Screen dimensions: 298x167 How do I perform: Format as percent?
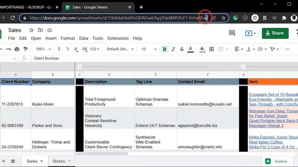pos(68,49)
